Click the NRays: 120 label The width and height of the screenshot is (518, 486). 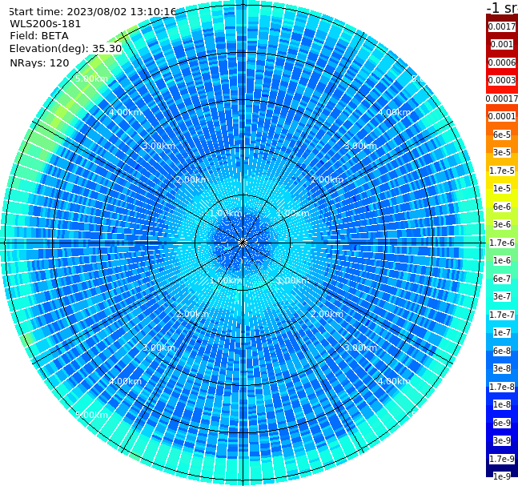pos(39,62)
